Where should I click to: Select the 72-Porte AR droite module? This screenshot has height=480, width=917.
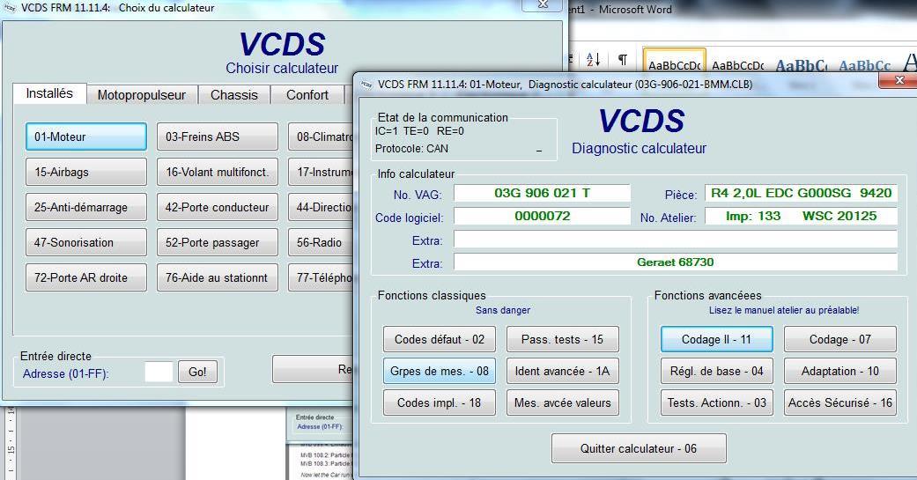[x=86, y=277]
